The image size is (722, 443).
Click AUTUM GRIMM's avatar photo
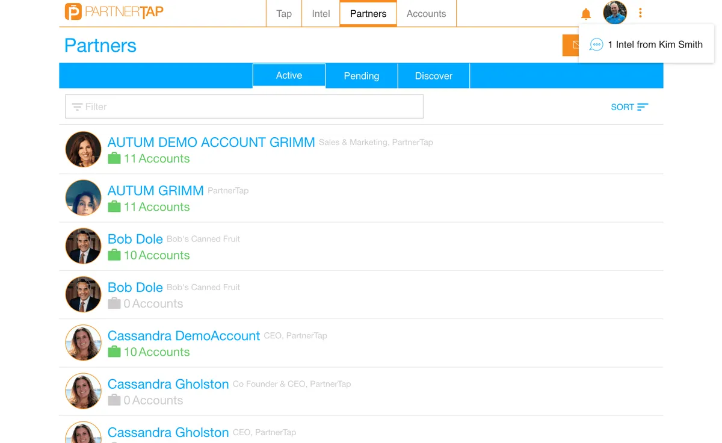pos(83,197)
